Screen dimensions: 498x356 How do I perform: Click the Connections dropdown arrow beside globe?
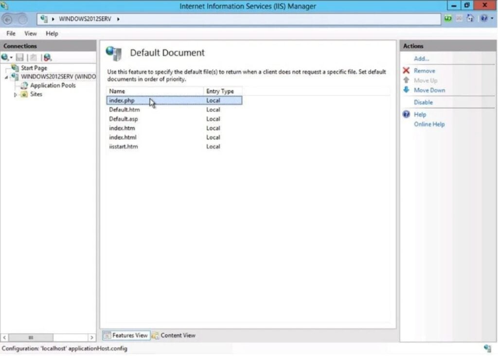coord(11,58)
